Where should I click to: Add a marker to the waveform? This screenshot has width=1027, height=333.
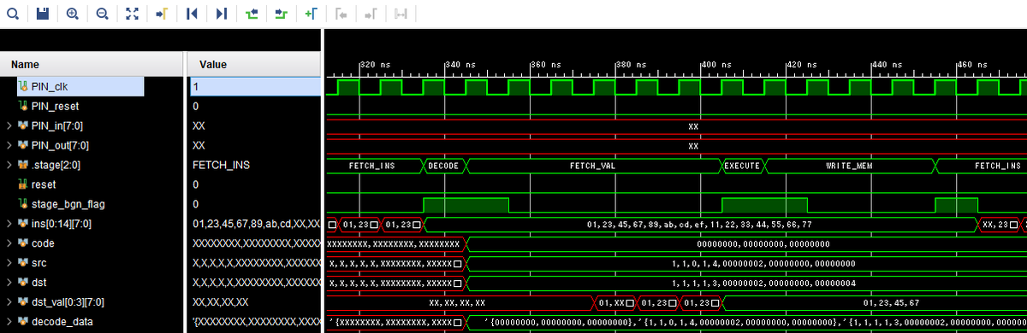311,14
